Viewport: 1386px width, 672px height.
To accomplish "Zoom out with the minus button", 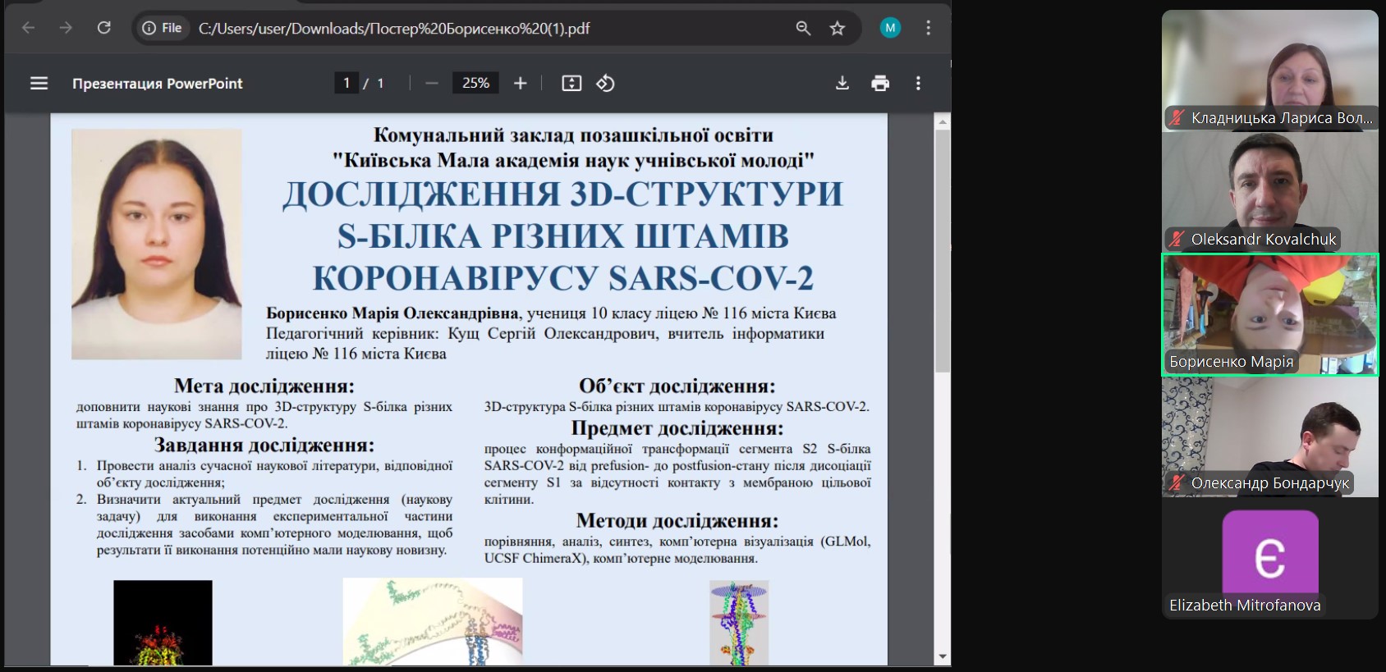I will pyautogui.click(x=432, y=83).
